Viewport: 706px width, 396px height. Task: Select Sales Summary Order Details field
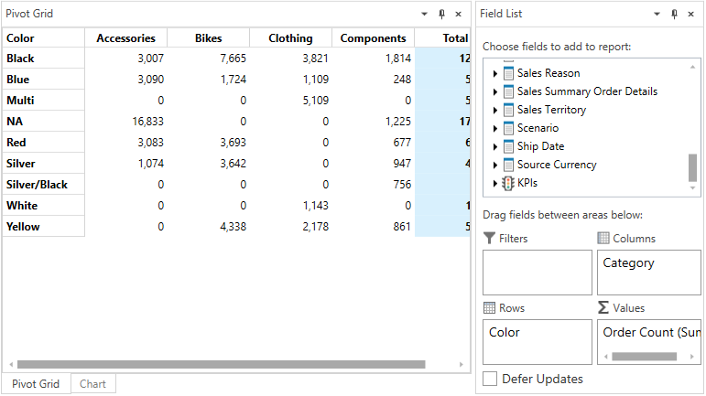587,91
